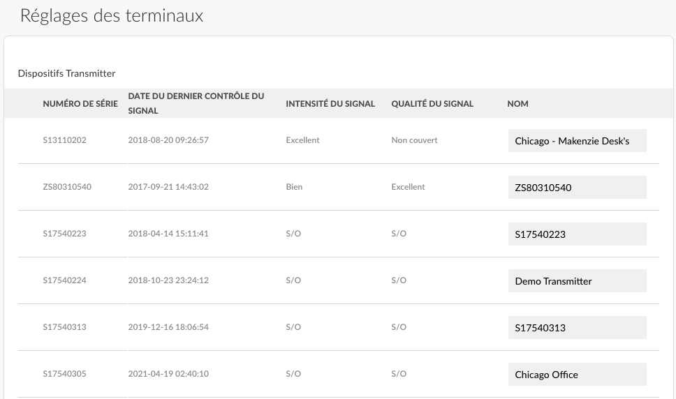Click the date 2018-04-14 15:11:41

pos(168,233)
